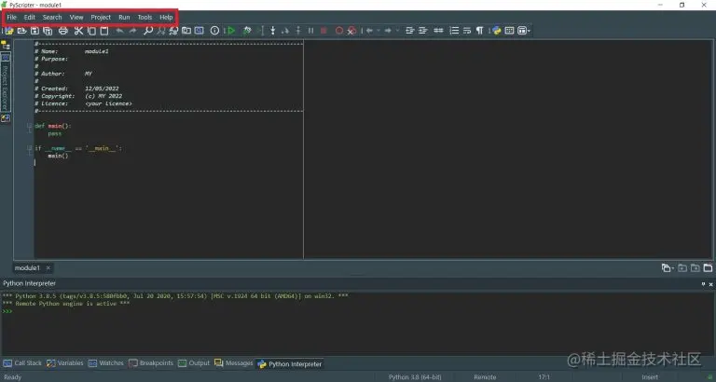Collapse the if __name__ fold marker
Image resolution: width=716 pixels, height=382 pixels.
click(x=29, y=148)
